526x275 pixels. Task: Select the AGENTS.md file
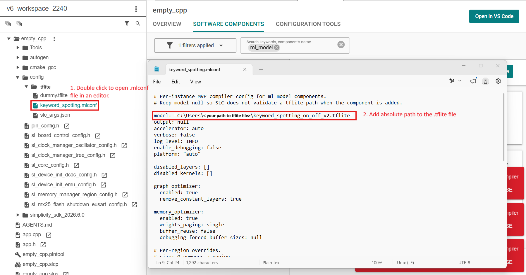37,225
